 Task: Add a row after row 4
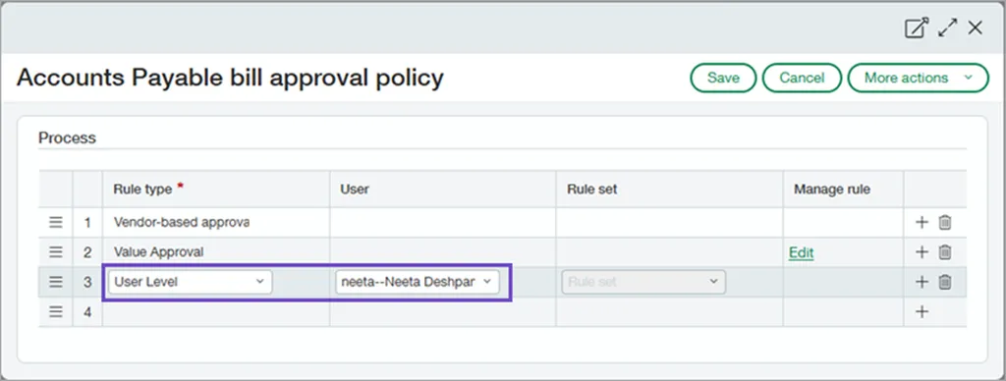922,311
